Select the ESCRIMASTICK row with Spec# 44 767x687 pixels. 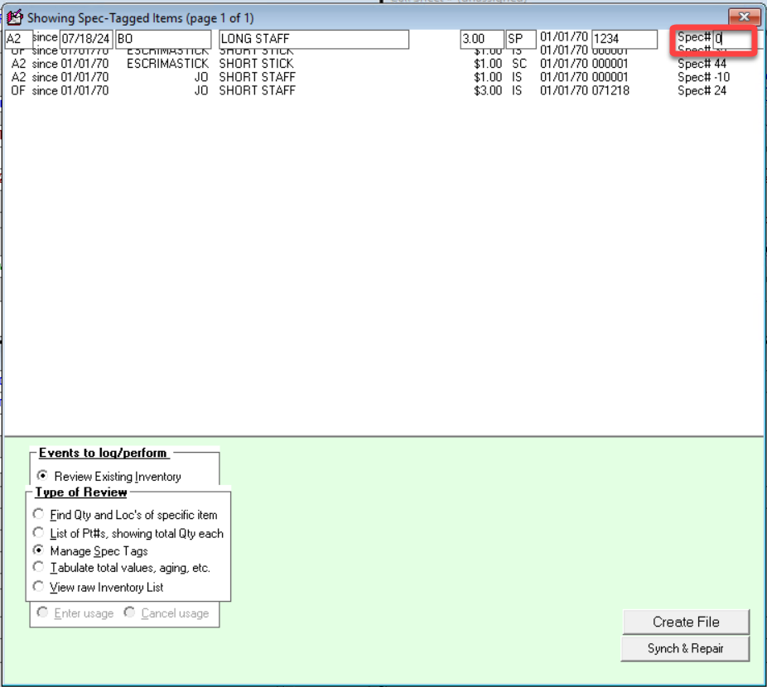coord(369,64)
